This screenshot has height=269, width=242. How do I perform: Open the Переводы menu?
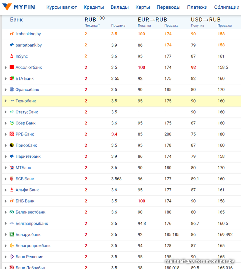[169, 7]
